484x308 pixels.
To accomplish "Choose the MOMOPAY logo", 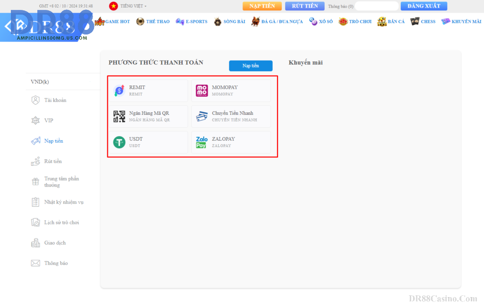I will [x=202, y=91].
